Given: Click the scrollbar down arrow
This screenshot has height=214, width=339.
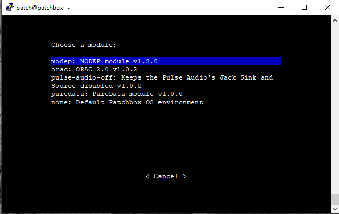Looking at the screenshot, I should point(335,209).
